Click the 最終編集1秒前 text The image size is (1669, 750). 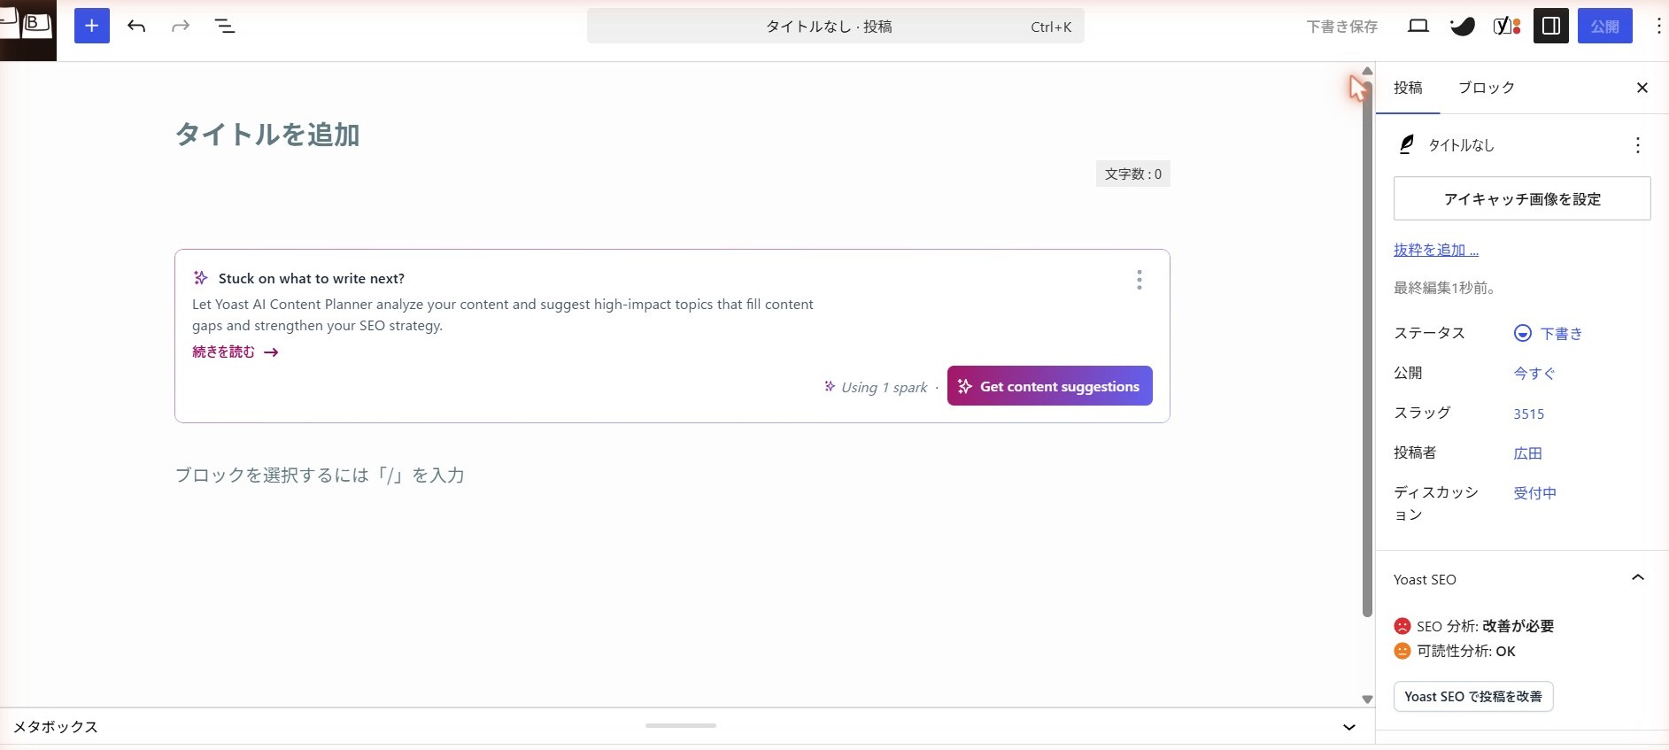coord(1445,288)
